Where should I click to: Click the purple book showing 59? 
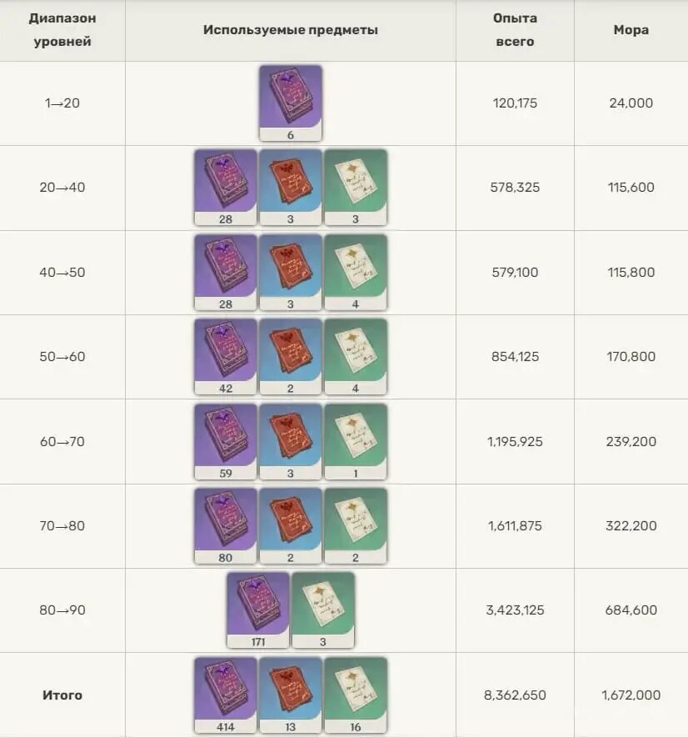click(x=226, y=441)
